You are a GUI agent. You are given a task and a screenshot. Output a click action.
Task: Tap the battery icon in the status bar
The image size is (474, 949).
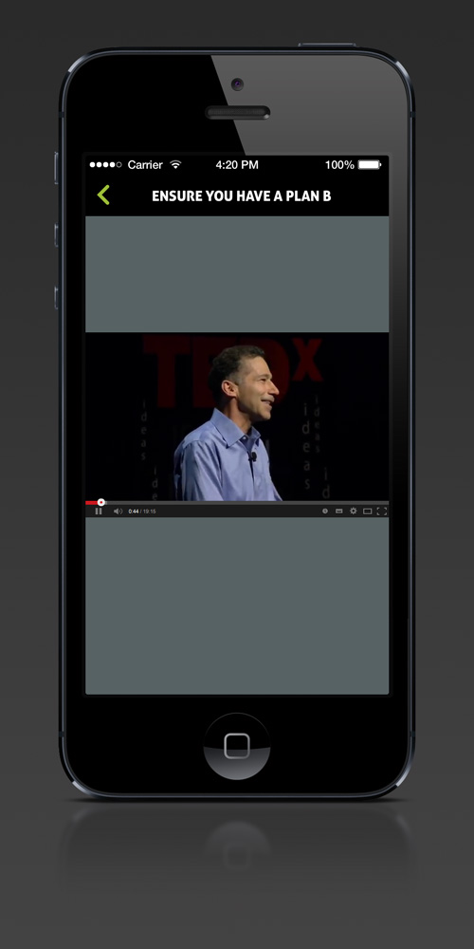[x=369, y=164]
